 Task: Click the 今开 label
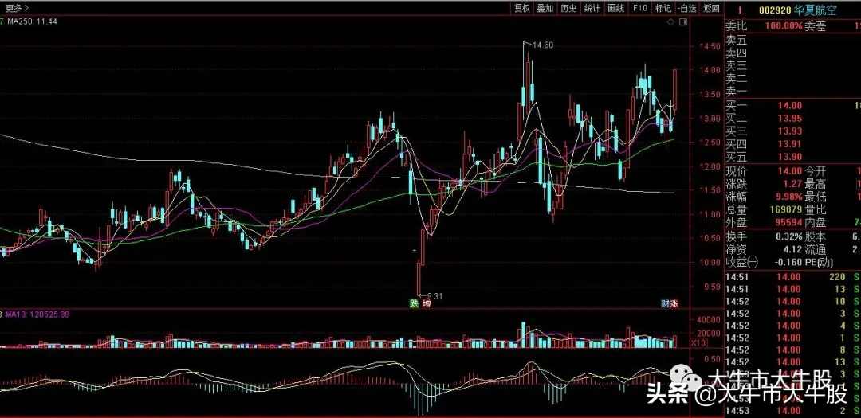click(x=816, y=172)
